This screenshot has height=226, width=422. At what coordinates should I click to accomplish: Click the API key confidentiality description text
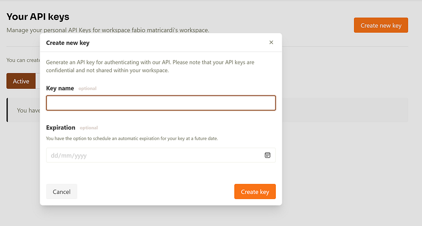coord(150,66)
